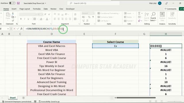Image resolution: width=184 pixels, height=103 pixels.
Task: Click the Wrap Text icon
Action: pyautogui.click(x=75, y=14)
